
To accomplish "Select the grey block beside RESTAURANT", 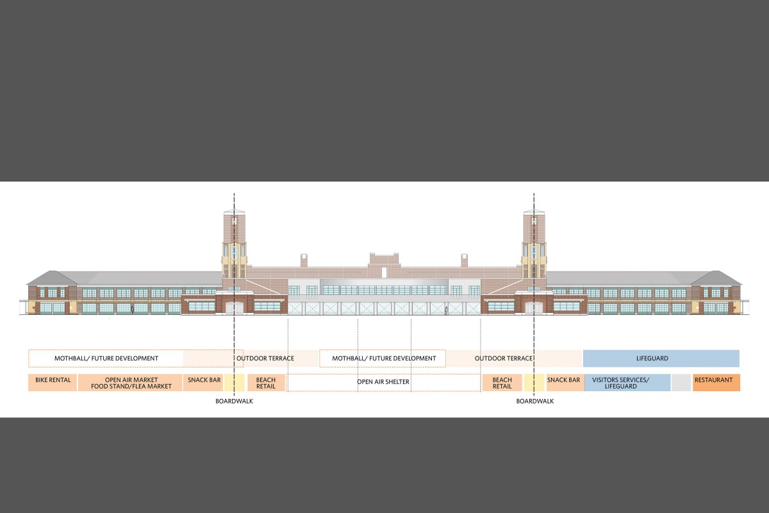I will [681, 383].
